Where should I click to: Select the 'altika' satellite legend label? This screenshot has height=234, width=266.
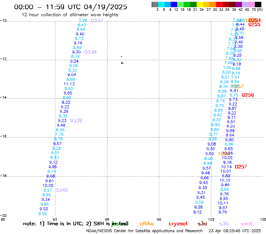[x=147, y=224]
